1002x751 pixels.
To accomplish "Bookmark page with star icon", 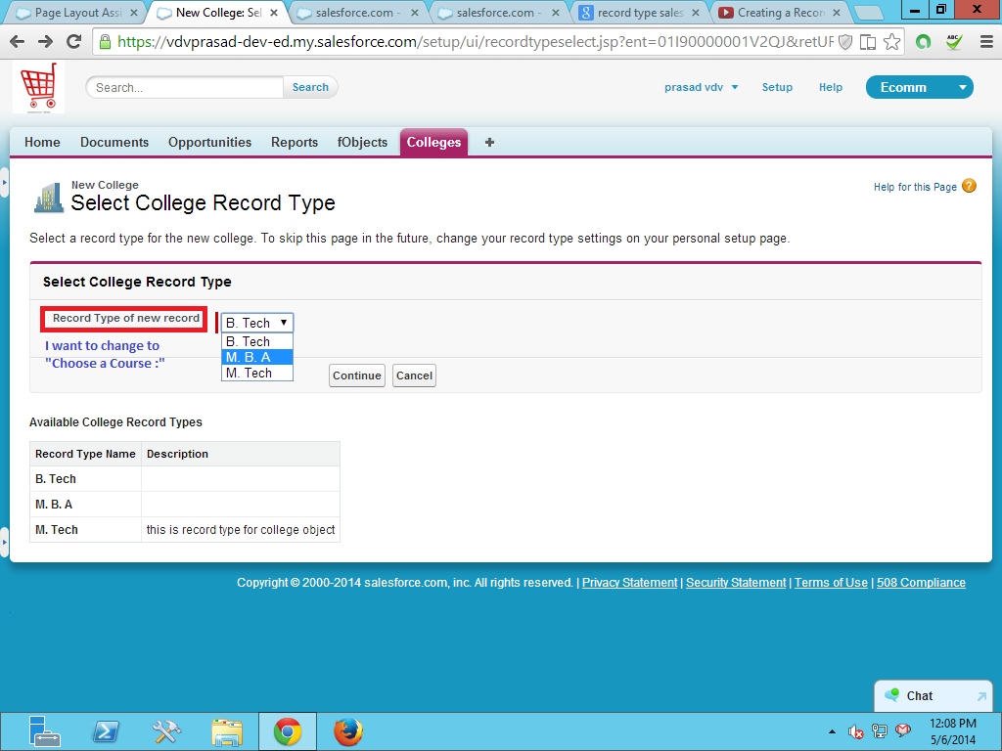I will point(891,42).
